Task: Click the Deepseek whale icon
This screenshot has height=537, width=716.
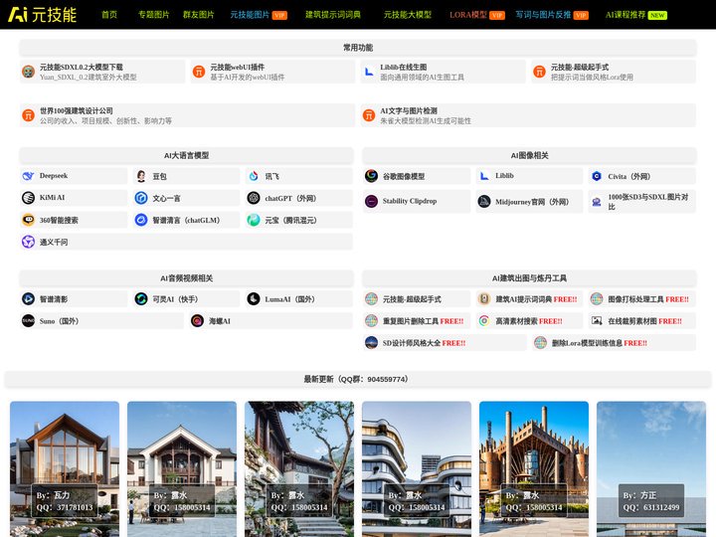Action: pyautogui.click(x=28, y=176)
